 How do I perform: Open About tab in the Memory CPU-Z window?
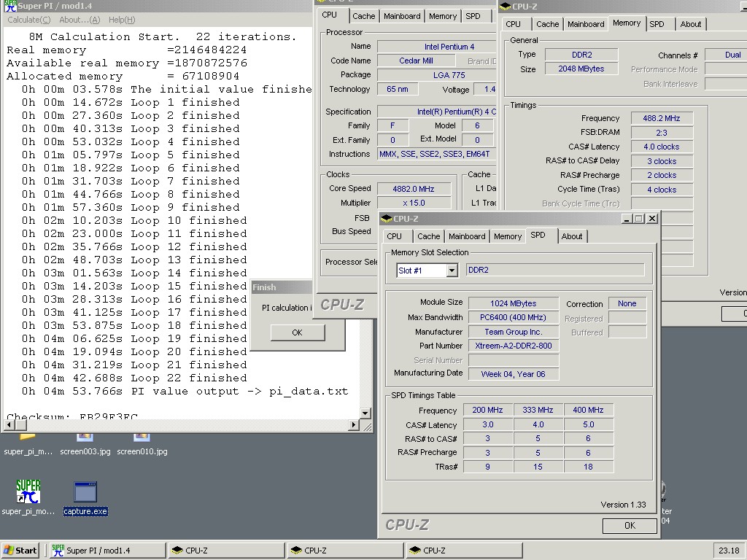coord(690,24)
